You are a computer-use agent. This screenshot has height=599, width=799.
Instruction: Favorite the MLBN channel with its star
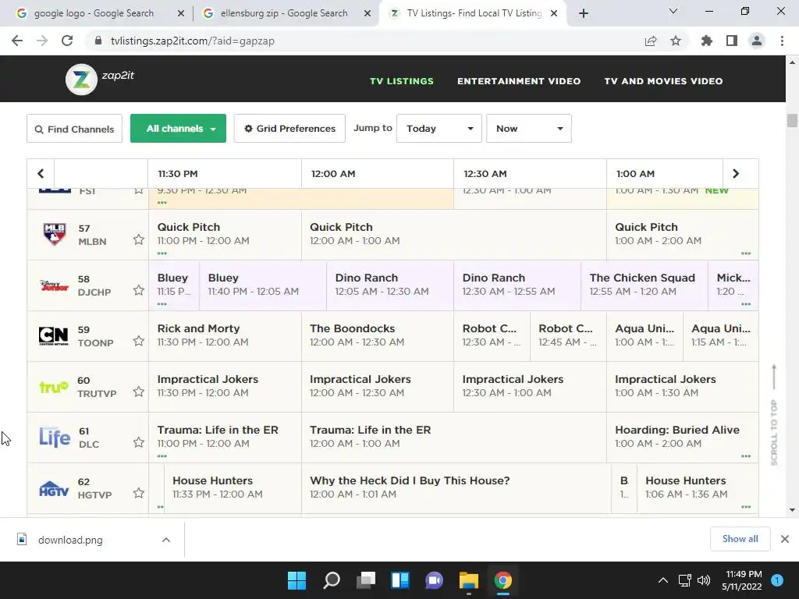(139, 239)
